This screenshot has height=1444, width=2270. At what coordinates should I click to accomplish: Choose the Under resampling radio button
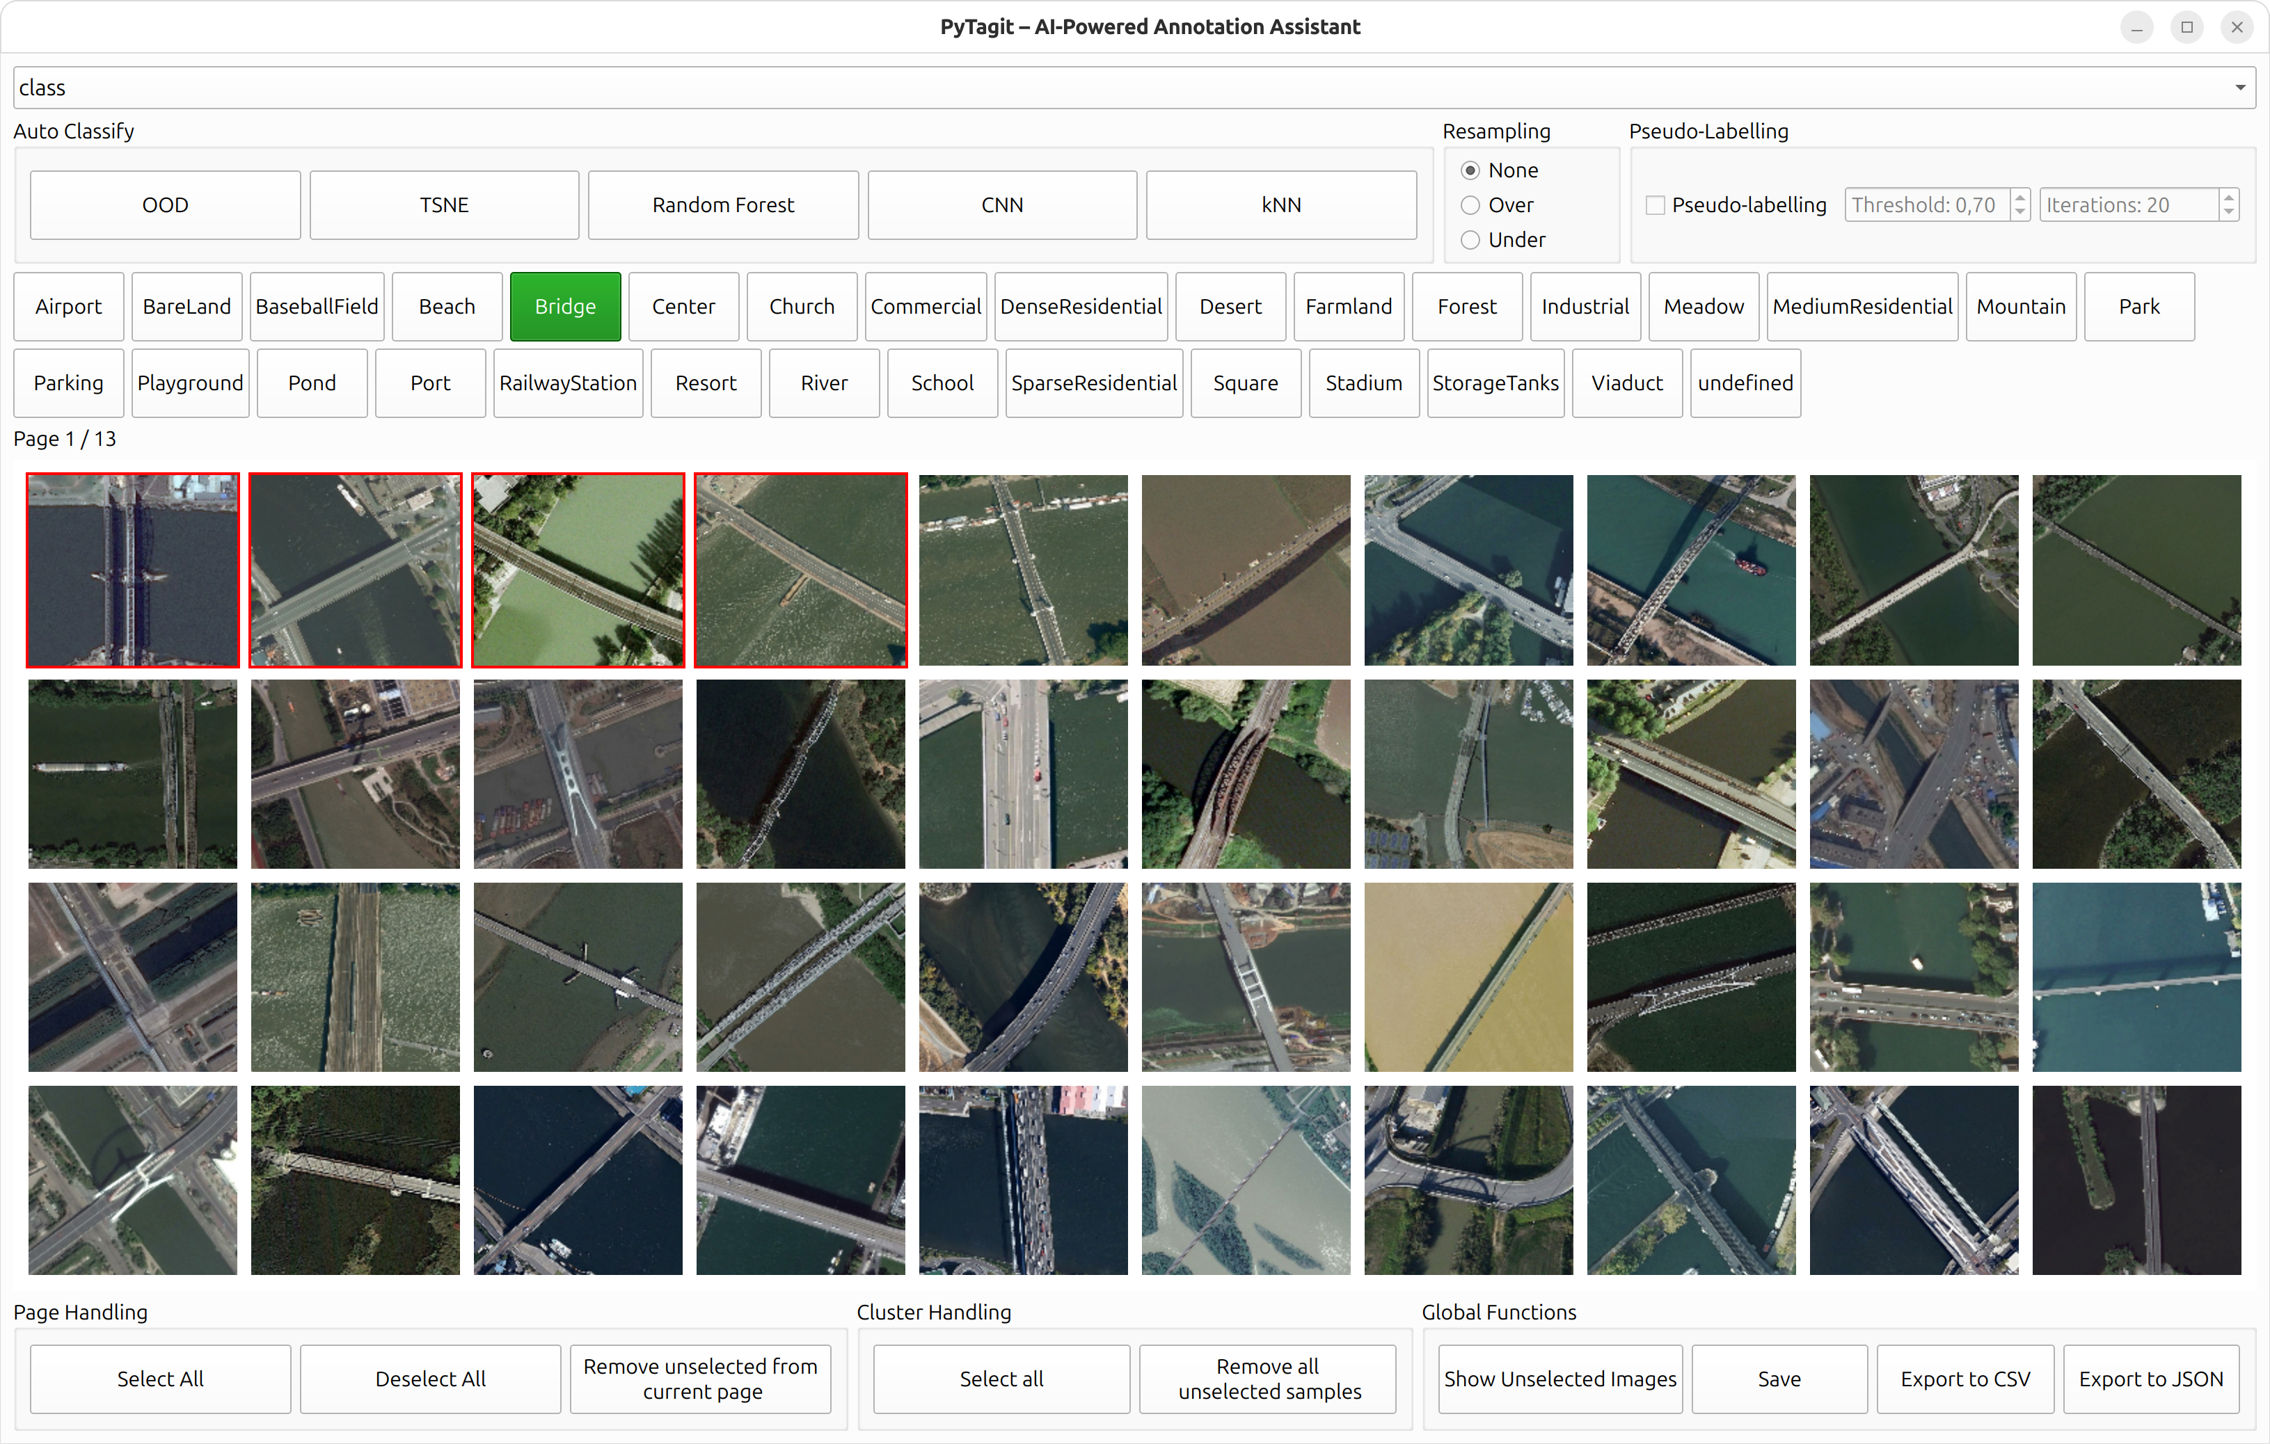(1470, 239)
